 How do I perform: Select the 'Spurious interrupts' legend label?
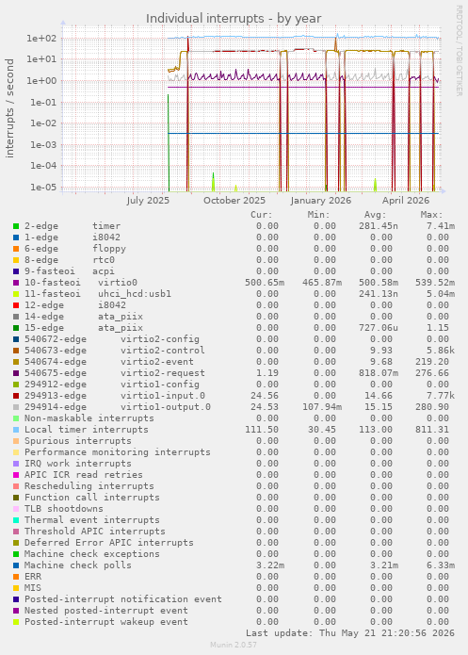(x=77, y=441)
